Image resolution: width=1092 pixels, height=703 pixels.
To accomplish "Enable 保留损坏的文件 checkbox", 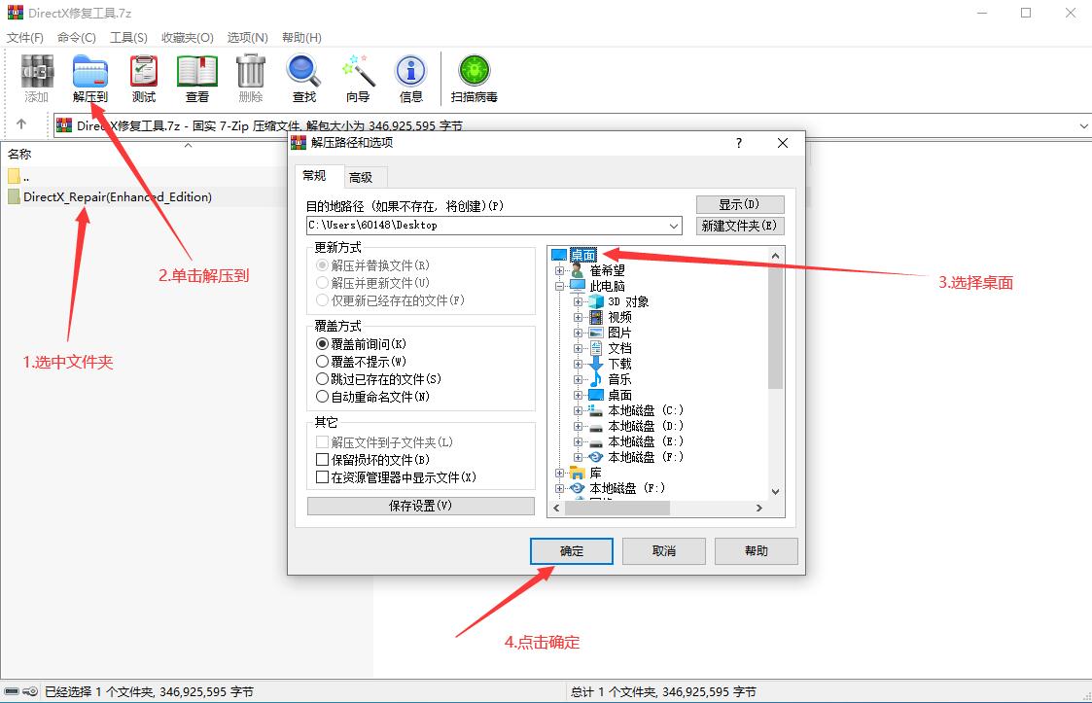I will (323, 460).
